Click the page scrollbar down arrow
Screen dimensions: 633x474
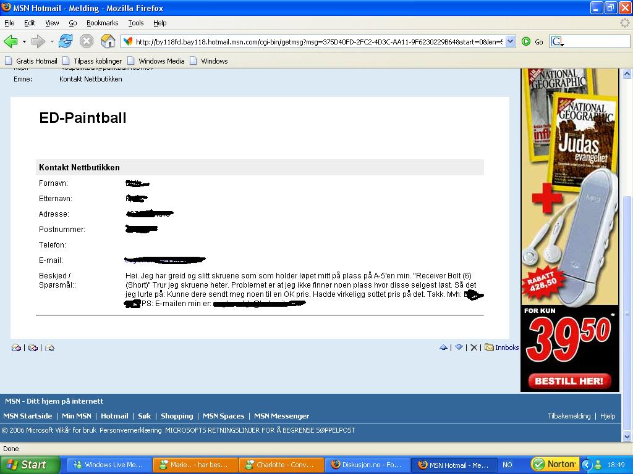[x=627, y=437]
